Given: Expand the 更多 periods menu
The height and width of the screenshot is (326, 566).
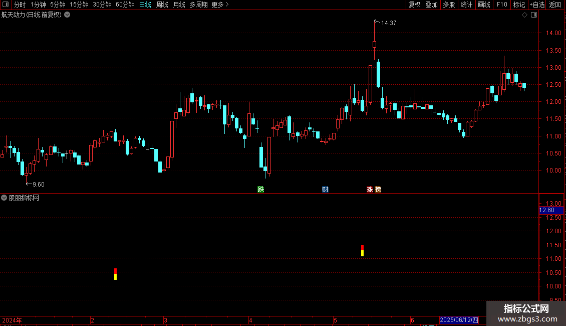Looking at the screenshot, I should click(x=220, y=5).
